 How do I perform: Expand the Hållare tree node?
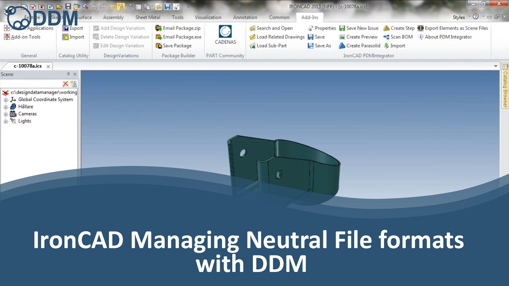[6, 107]
